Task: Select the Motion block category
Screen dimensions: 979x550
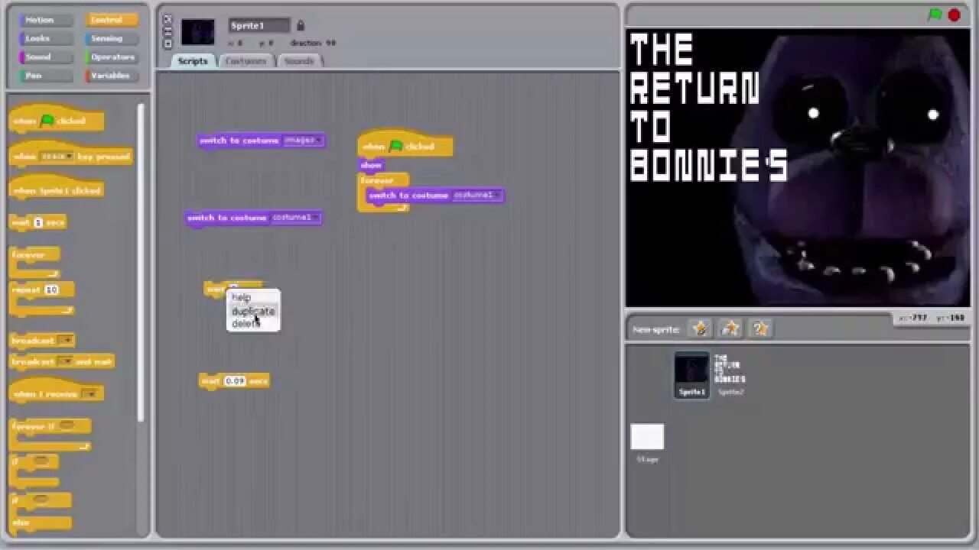Action: tap(46, 20)
